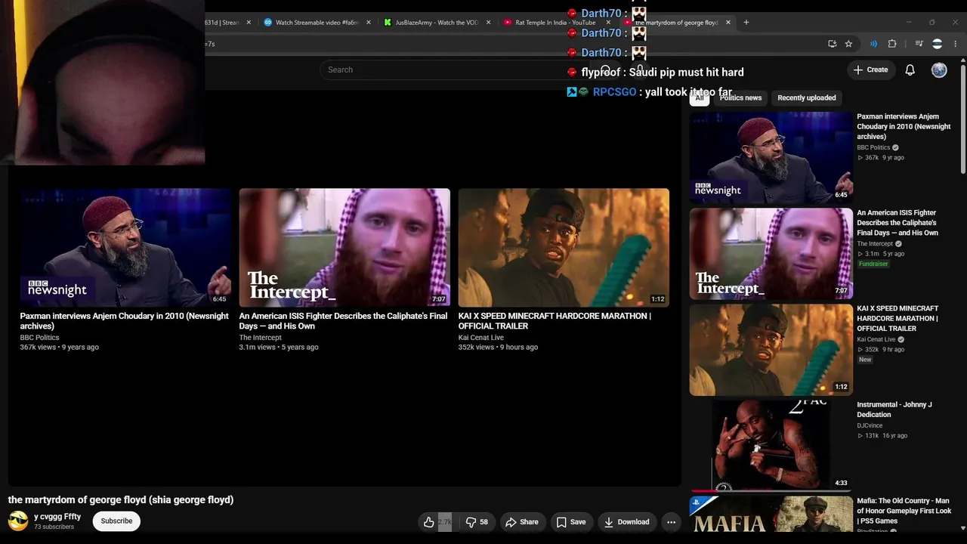The image size is (967, 544).
Task: Subscribe to y cvggg Ffffy channel
Action: 116,521
